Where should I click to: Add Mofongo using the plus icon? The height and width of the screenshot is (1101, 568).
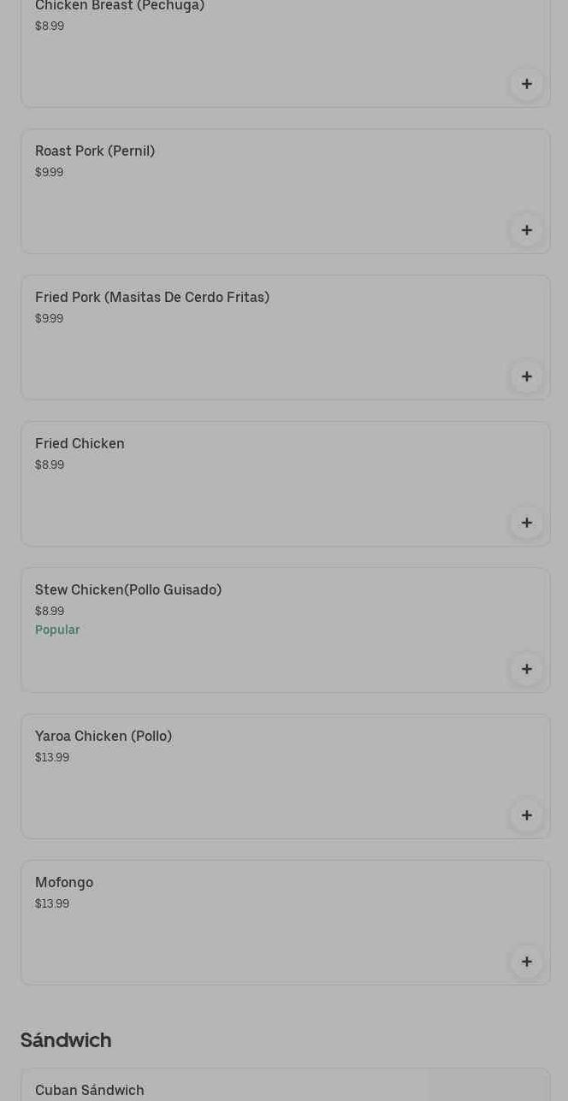526,962
